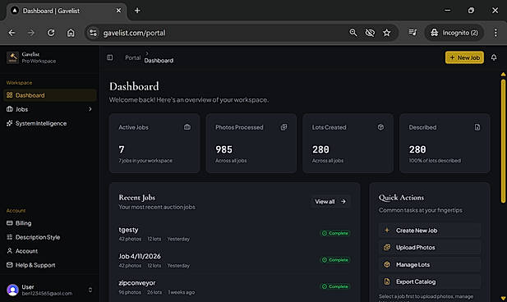
Task: Open the Jobs sidebar item
Action: (50, 109)
